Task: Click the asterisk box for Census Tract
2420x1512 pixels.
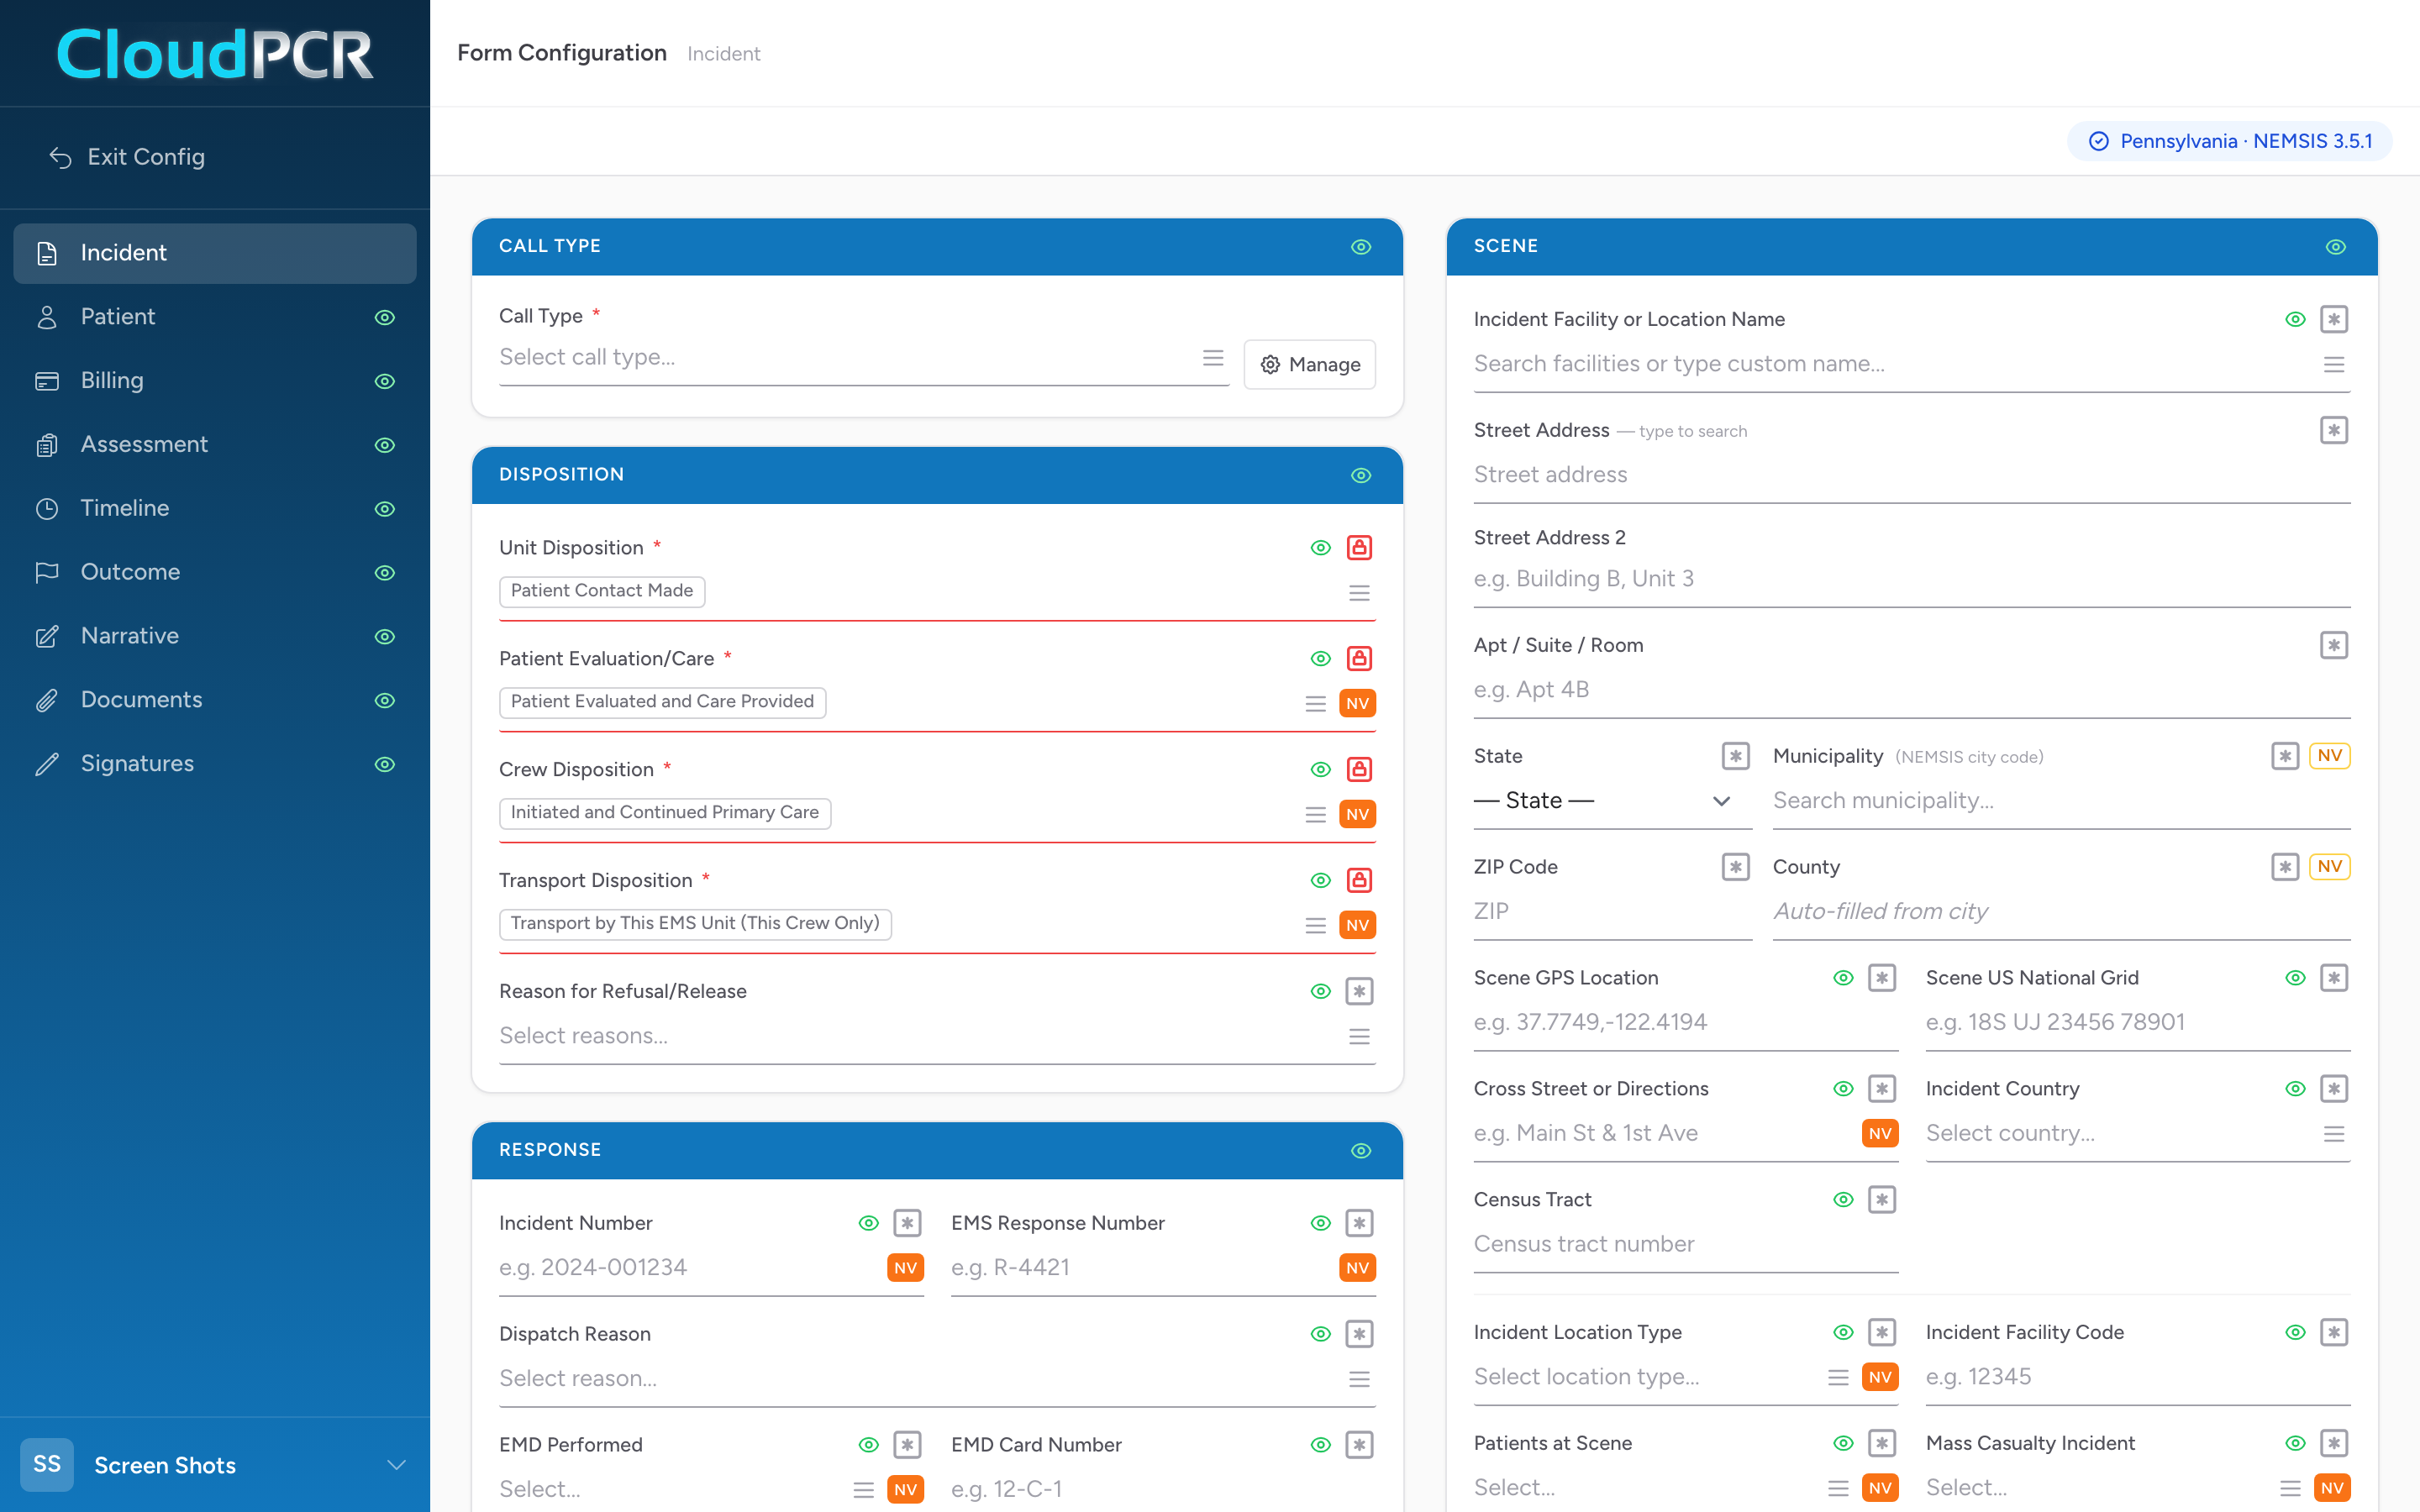Action: click(x=1882, y=1200)
